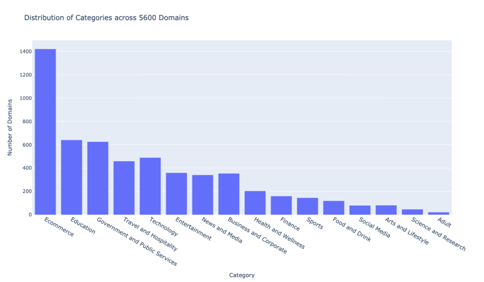Click the Sports bar

coord(307,206)
